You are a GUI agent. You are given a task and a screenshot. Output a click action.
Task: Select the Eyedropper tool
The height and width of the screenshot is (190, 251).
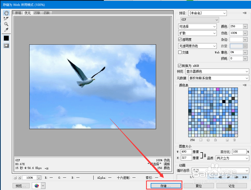(x=6, y=30)
